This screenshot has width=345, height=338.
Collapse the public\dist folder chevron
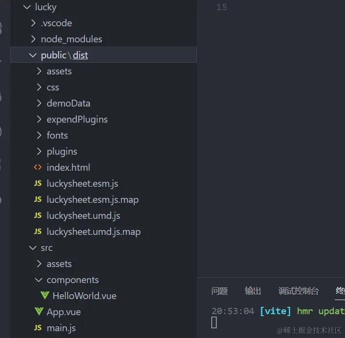tap(33, 55)
